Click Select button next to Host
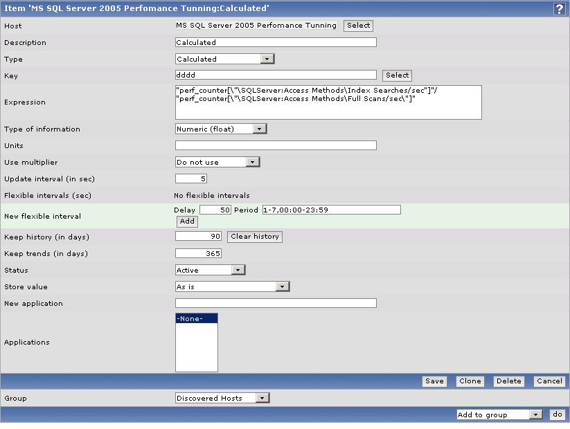This screenshot has height=429, width=570. tap(358, 26)
